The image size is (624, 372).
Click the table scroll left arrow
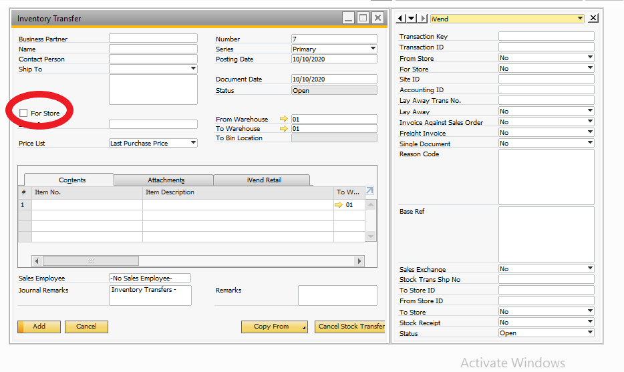(x=37, y=261)
